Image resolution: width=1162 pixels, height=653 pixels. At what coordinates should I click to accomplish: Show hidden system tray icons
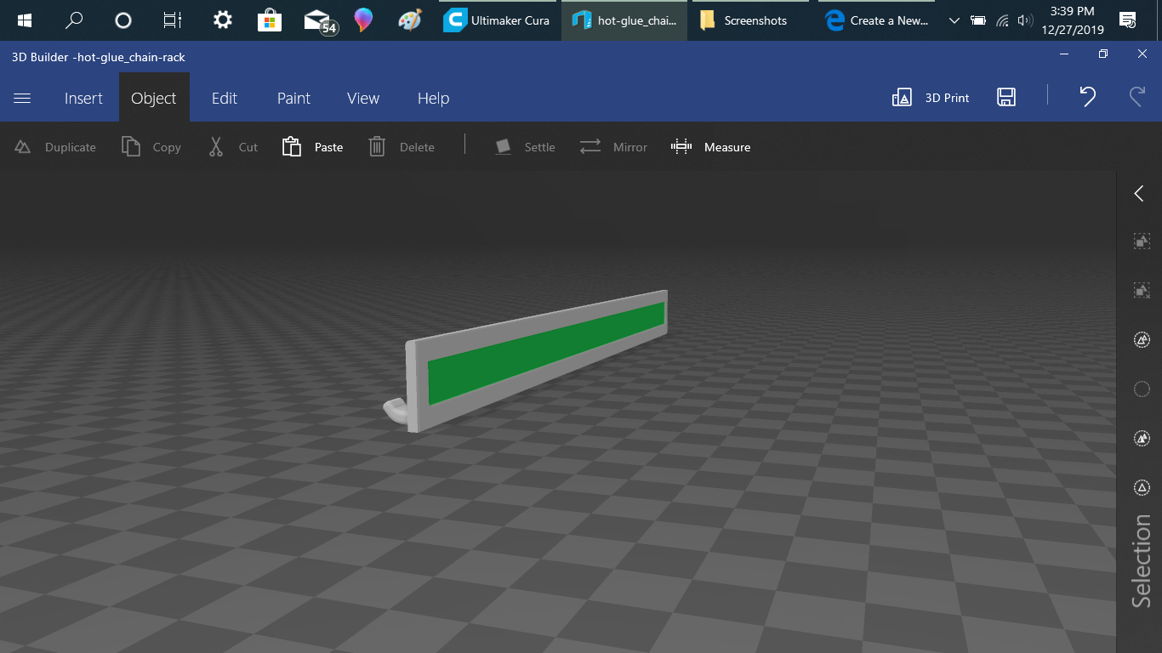tap(954, 20)
